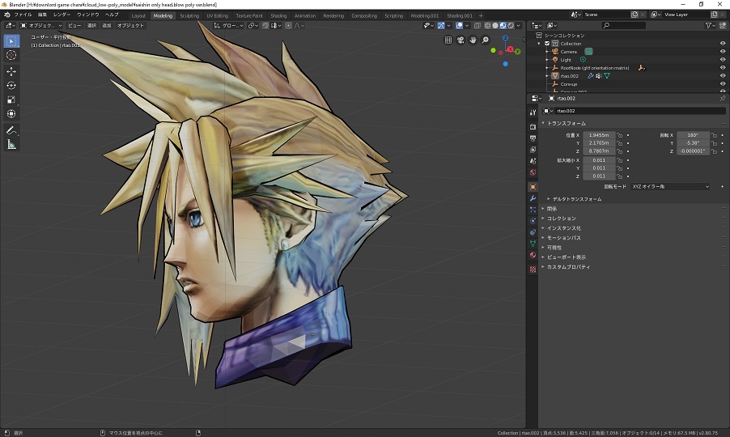Switch to wireframe viewport shading
The width and height of the screenshot is (730, 437).
487,26
